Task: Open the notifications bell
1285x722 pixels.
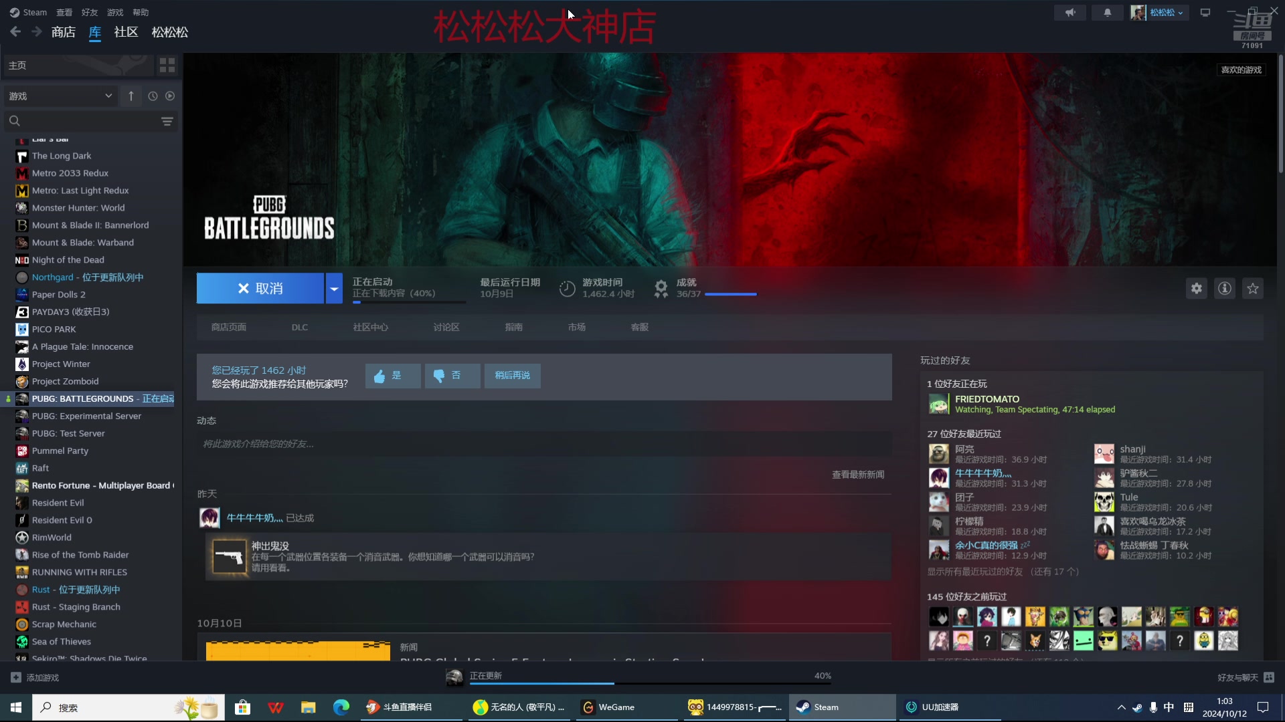Action: [1108, 13]
